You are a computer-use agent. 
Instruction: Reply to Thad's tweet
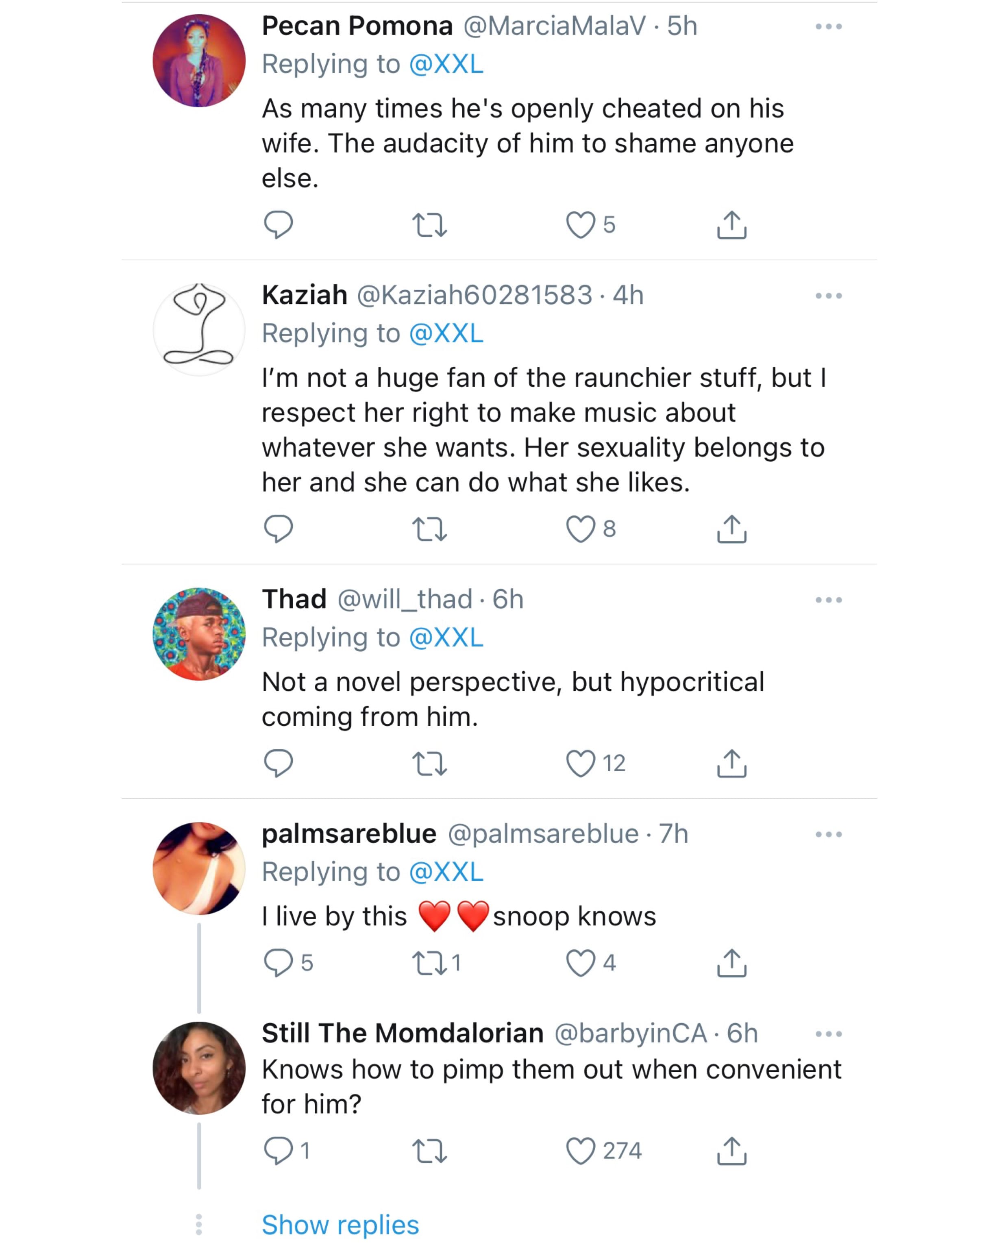(278, 763)
